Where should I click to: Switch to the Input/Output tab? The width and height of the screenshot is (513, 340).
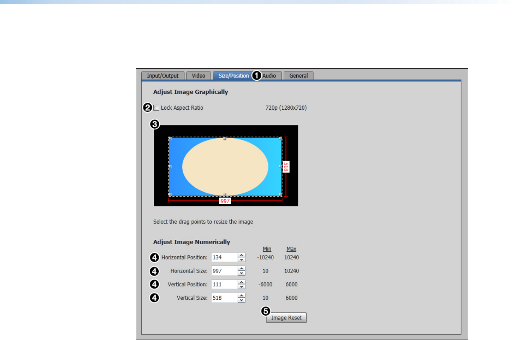pos(163,76)
